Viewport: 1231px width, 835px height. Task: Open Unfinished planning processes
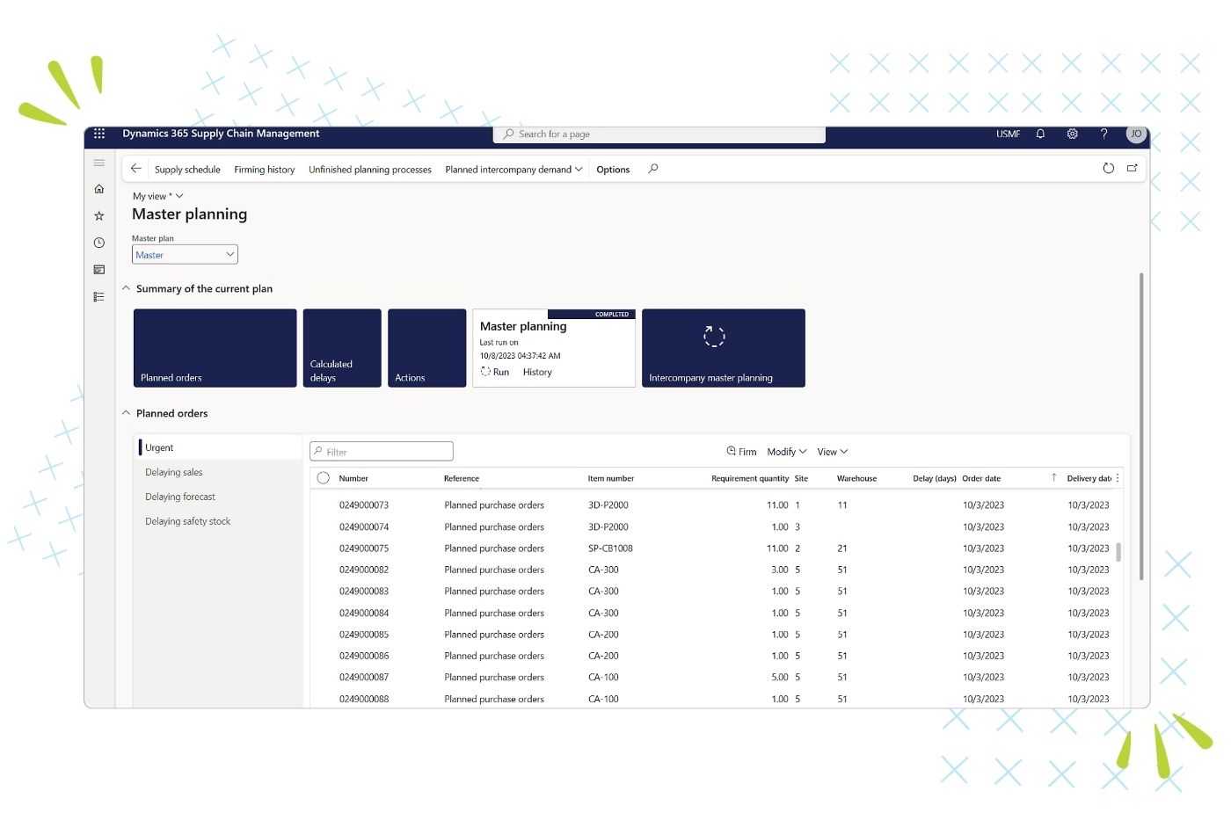370,170
